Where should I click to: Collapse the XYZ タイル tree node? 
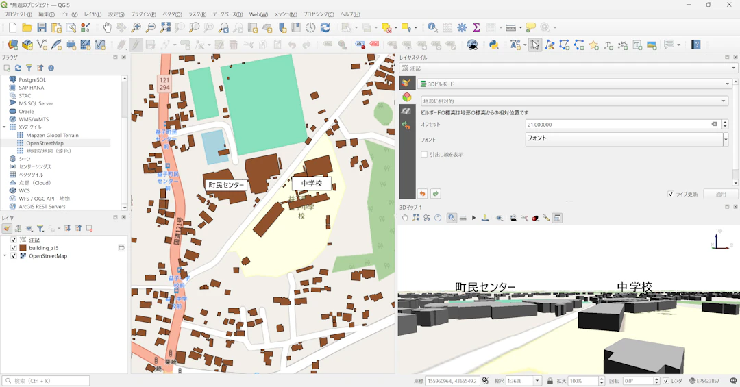pyautogui.click(x=5, y=127)
